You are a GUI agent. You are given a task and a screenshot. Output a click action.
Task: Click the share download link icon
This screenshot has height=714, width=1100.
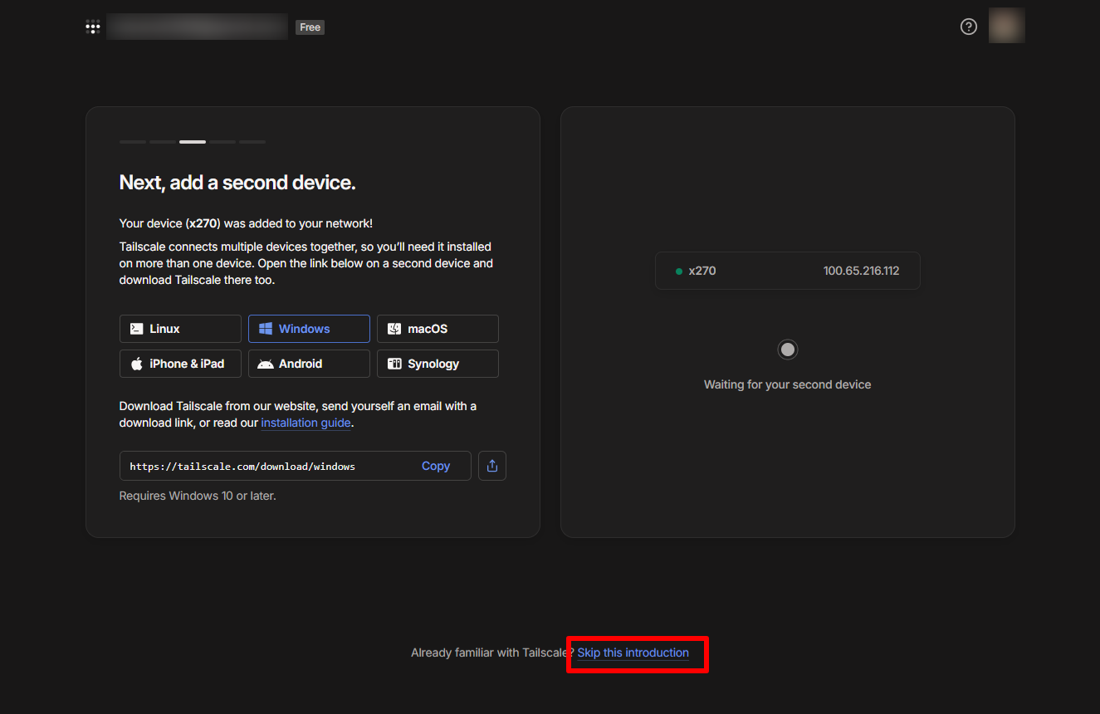[492, 466]
